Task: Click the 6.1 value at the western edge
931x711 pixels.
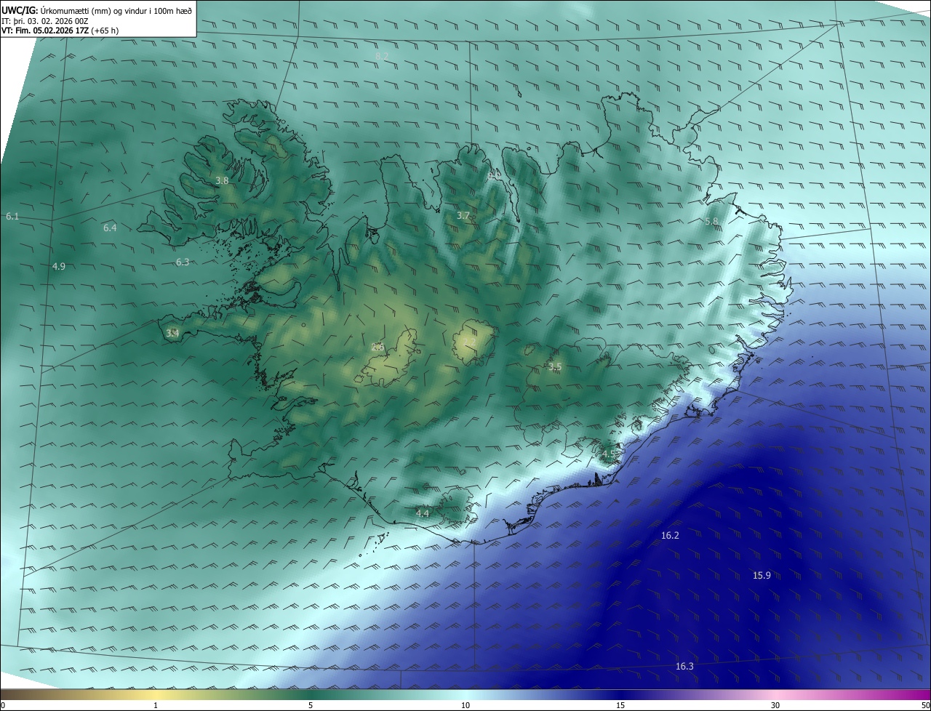Action: point(12,217)
